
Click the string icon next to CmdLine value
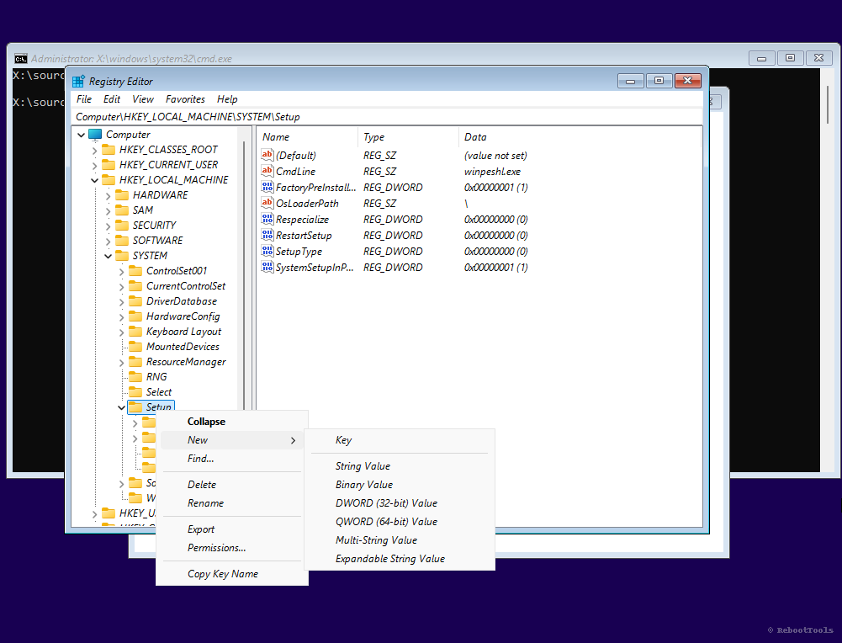click(267, 171)
